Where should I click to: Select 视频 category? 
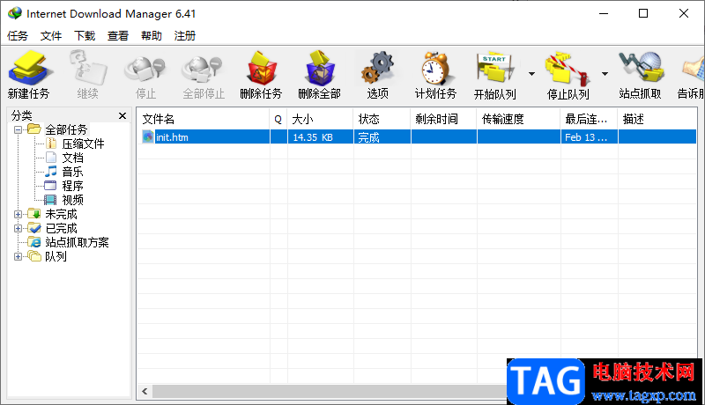click(x=72, y=200)
